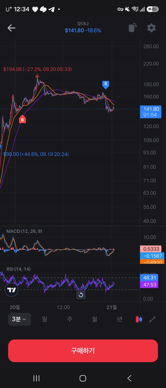166x388 pixels.
Task: Tap the 구매하기 buy button
Action: coord(83,351)
